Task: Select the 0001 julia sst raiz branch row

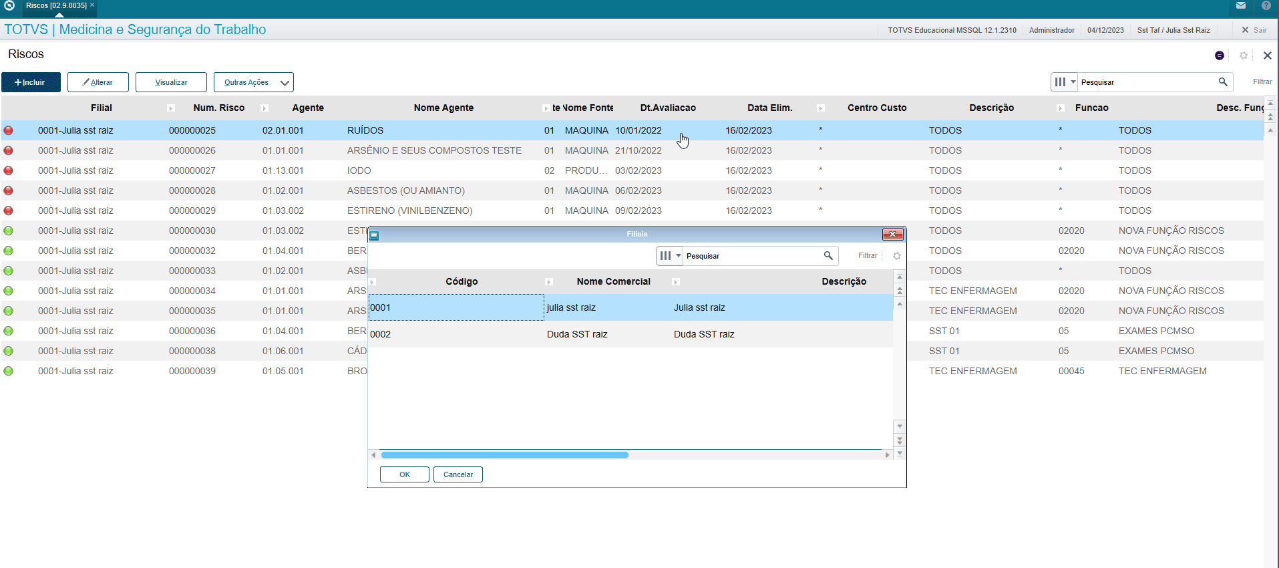Action: [630, 307]
